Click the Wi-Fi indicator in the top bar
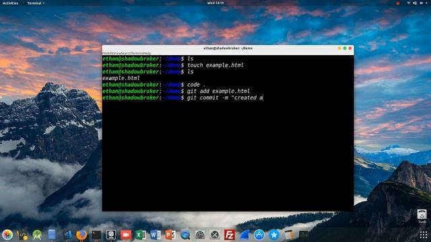The width and height of the screenshot is (431, 242). (x=409, y=3)
